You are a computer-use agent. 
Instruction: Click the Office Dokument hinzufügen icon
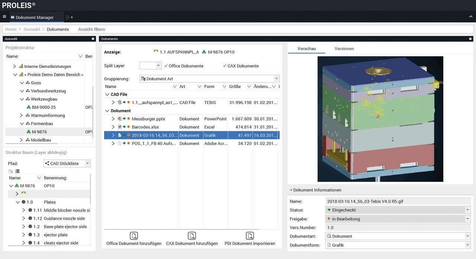point(134,236)
